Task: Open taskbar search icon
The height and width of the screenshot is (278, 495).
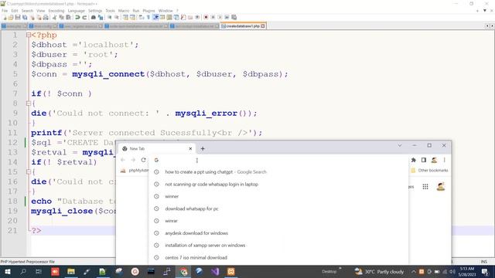Action: [23, 271]
